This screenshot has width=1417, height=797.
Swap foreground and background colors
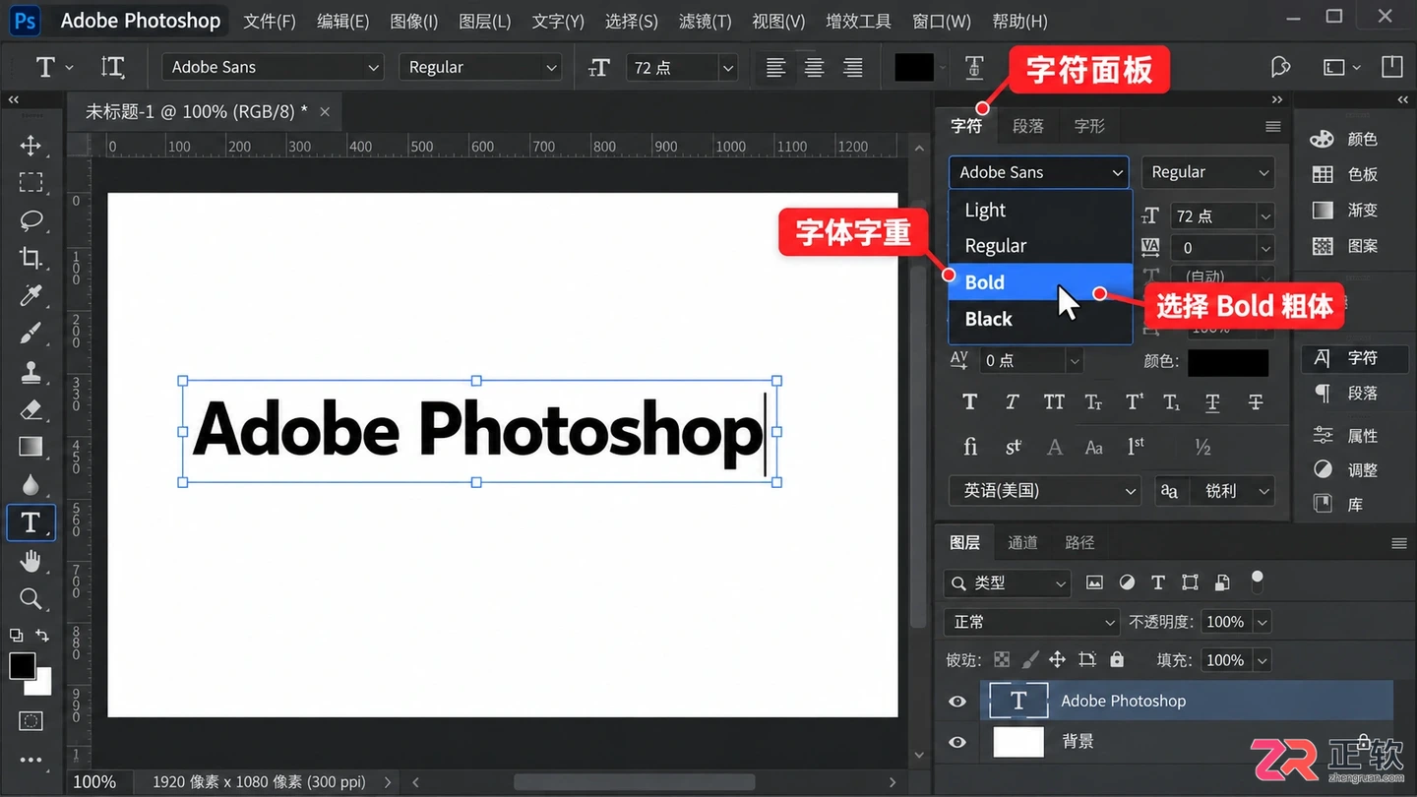tap(42, 636)
